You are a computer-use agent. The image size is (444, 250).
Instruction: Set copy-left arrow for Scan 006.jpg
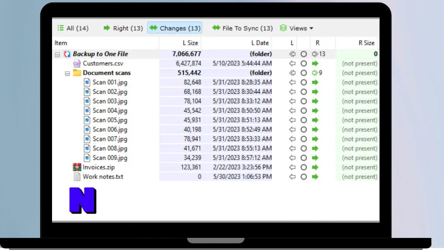click(x=292, y=129)
